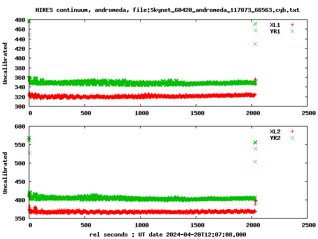Image resolution: width=318 pixels, height=239 pixels.
Task: Select the XL1 legend label
Action: point(275,25)
